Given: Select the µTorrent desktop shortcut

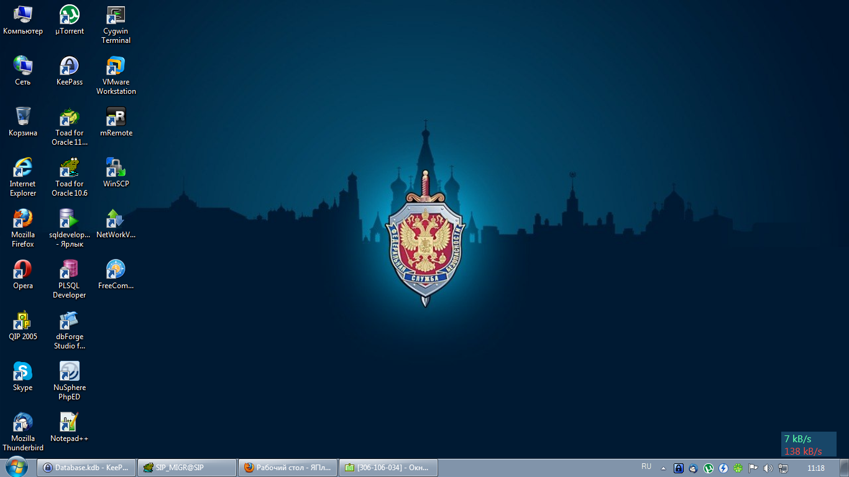Looking at the screenshot, I should 70,20.
